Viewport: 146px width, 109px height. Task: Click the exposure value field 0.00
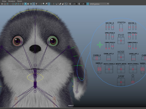74,4
